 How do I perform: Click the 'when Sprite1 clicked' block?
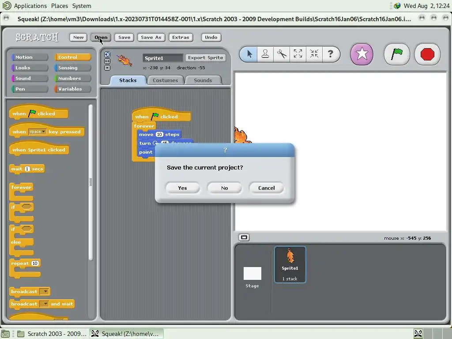[x=39, y=149]
